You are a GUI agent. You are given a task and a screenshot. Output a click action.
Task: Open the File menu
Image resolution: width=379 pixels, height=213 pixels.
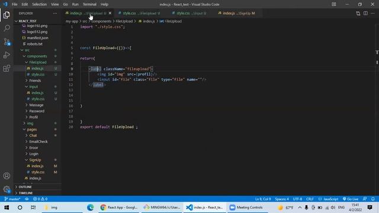[x=14, y=4]
